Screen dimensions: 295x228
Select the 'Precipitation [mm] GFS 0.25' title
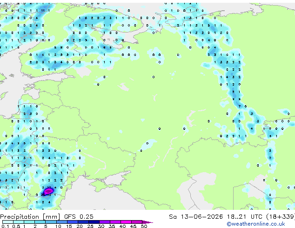click(x=47, y=217)
